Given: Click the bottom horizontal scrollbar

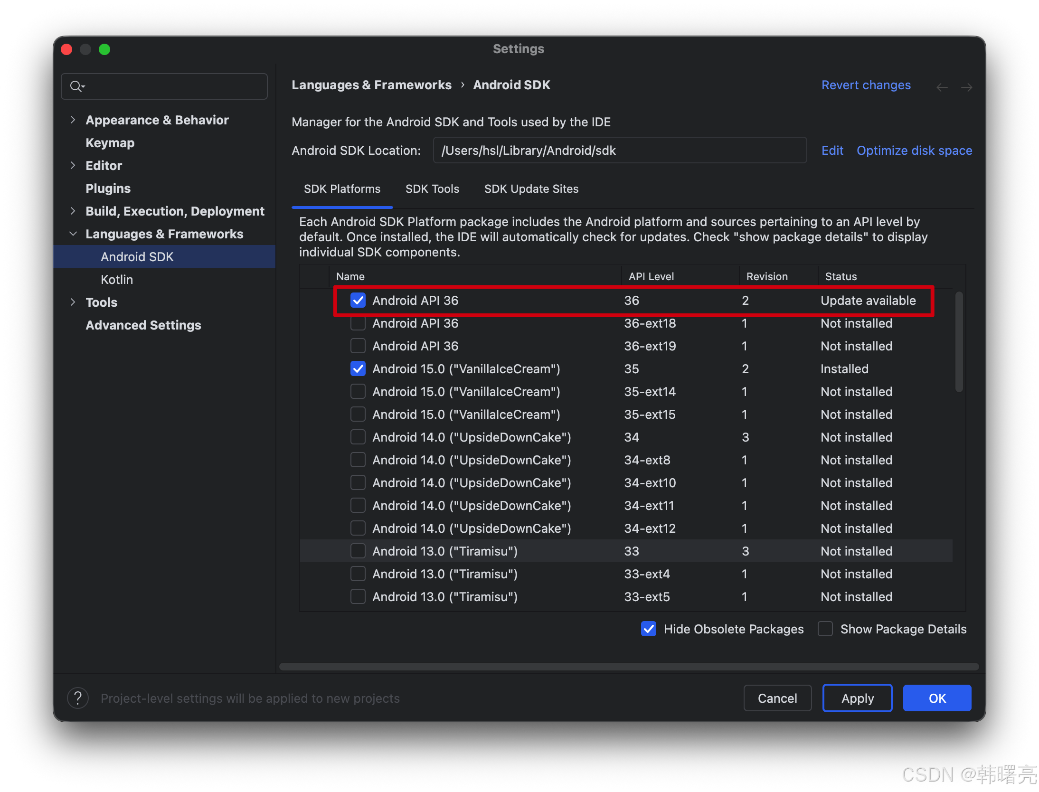Looking at the screenshot, I should point(629,667).
